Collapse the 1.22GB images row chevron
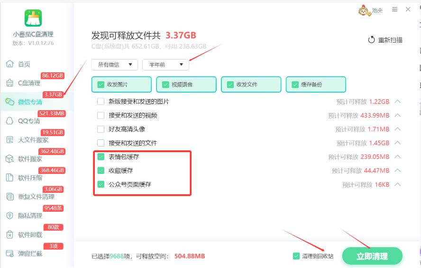This screenshot has height=268, width=421. click(x=398, y=102)
